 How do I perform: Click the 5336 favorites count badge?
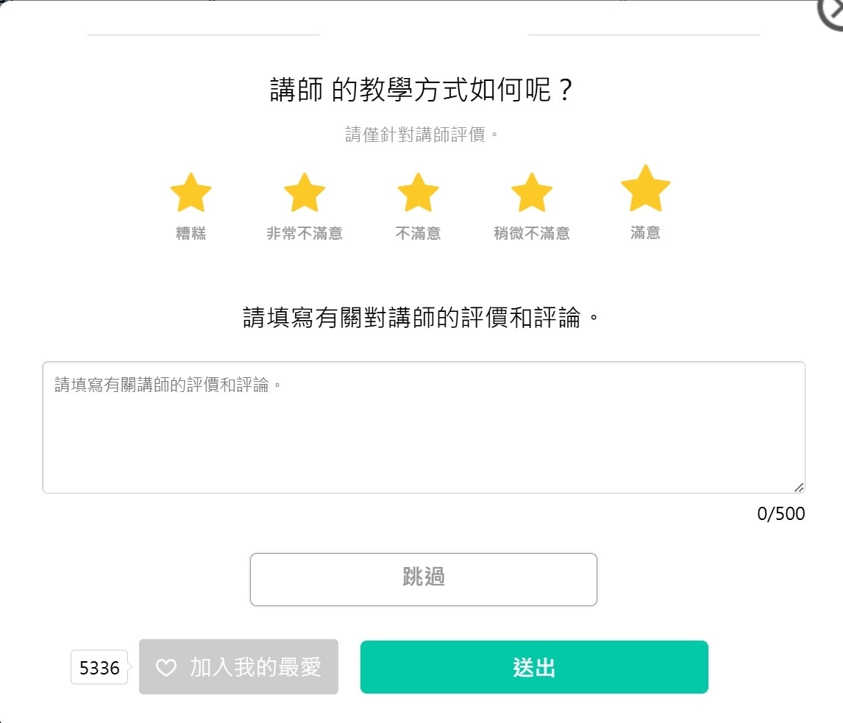[99, 667]
